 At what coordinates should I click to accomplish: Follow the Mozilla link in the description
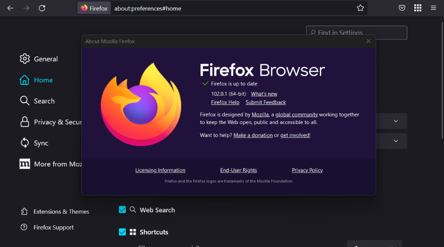pyautogui.click(x=260, y=115)
